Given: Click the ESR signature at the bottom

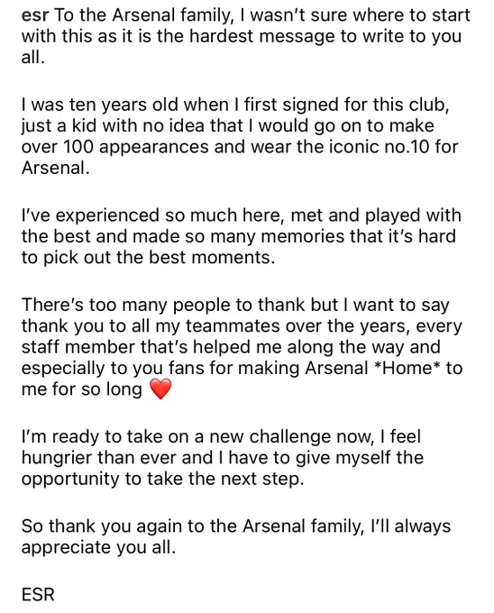Looking at the screenshot, I should [x=38, y=595].
